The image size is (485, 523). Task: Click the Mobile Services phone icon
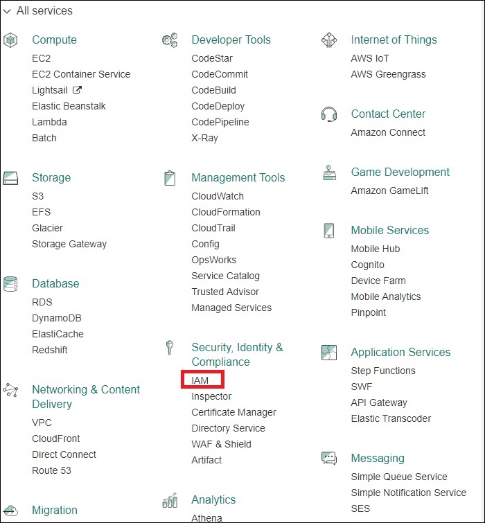coord(329,231)
